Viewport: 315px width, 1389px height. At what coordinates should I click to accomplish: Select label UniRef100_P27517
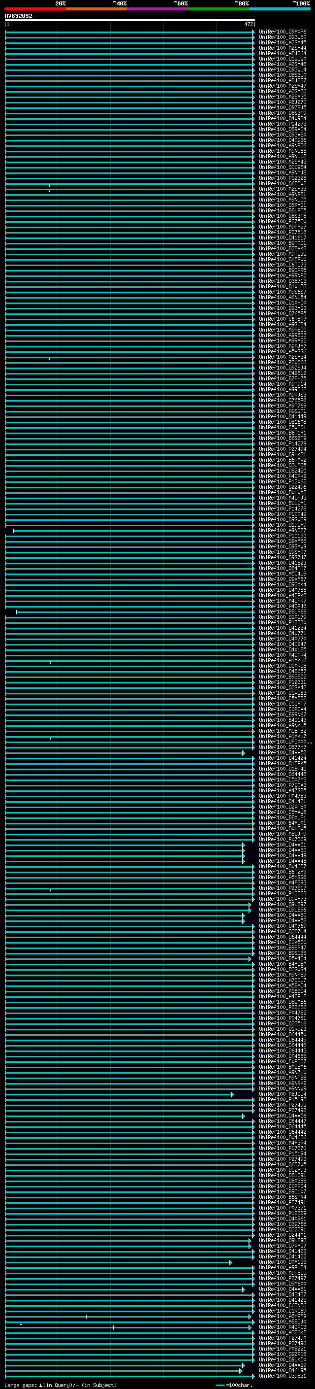[x=282, y=888]
